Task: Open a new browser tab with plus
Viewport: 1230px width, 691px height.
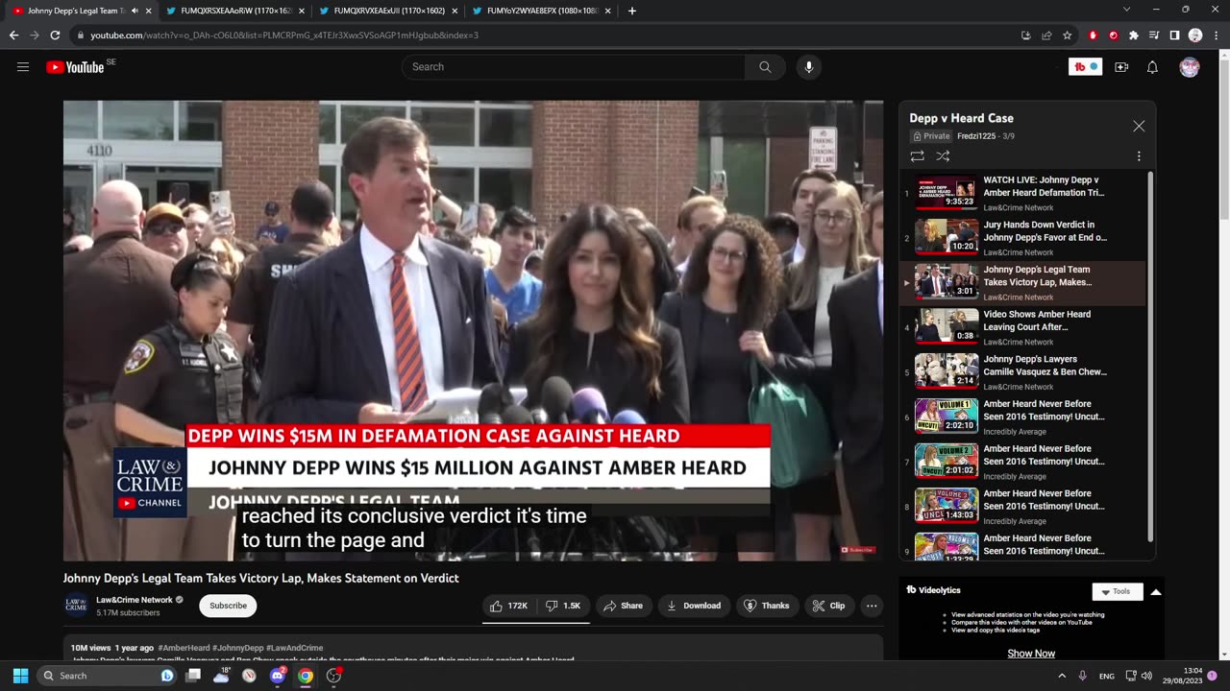Action: [x=631, y=11]
